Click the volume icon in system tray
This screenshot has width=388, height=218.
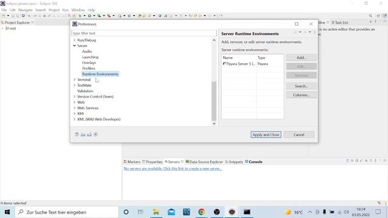347,212
